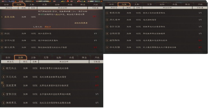Sort by 類型 header in top-left panel
This screenshot has width=210, height=108.
pos(24,8)
